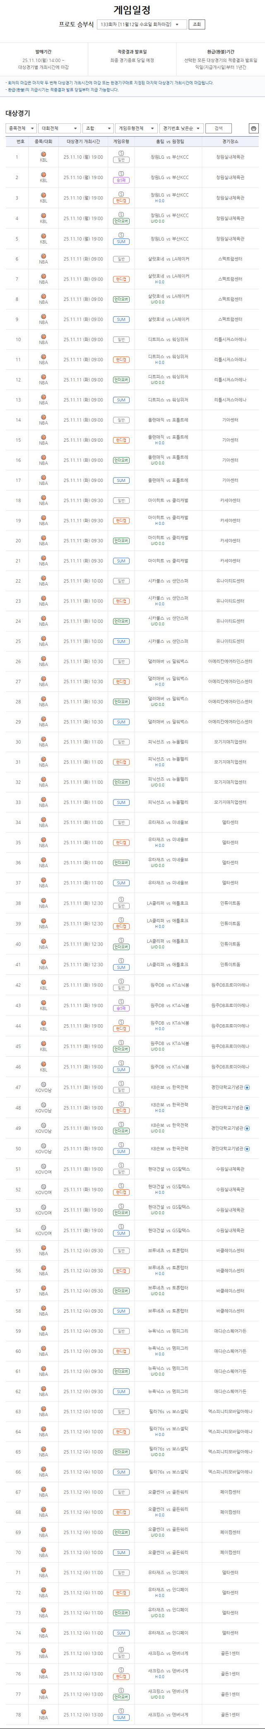This screenshot has width=265, height=1729.
Task: Click the 승5패 game type badge in row 2
Action: coord(121,181)
